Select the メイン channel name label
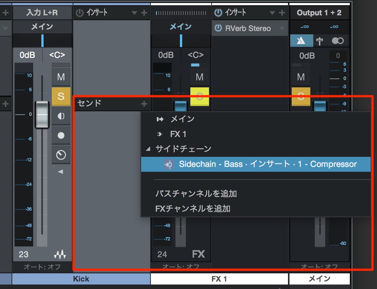 319,279
